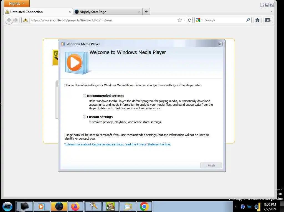Open the Google search engine selector dropdown
Image resolution: width=284 pixels, height=212 pixels.
[199, 20]
